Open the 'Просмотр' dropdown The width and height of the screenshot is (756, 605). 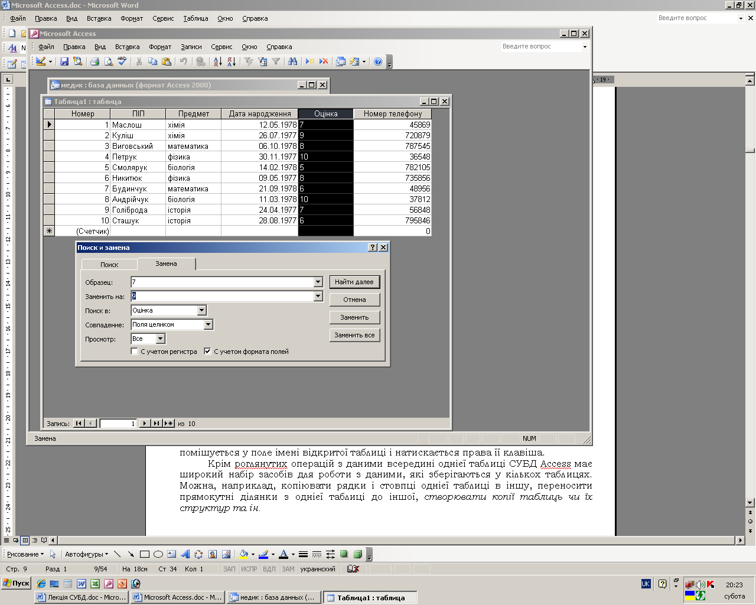[160, 339]
